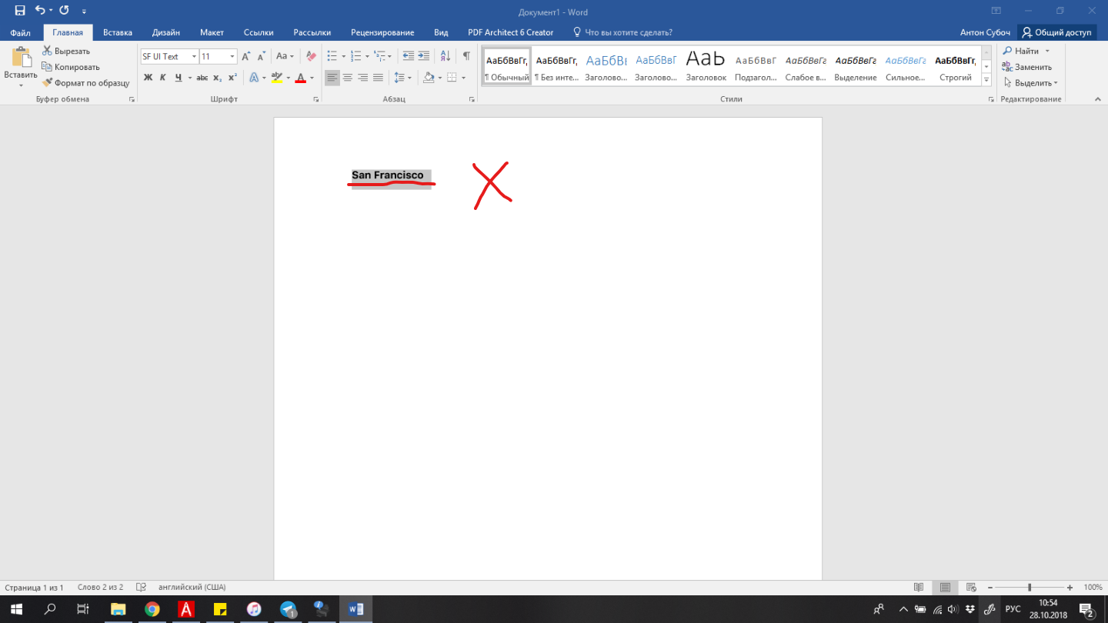The height and width of the screenshot is (623, 1108).
Task: Open the change case Aa dropdown
Action: click(x=285, y=56)
